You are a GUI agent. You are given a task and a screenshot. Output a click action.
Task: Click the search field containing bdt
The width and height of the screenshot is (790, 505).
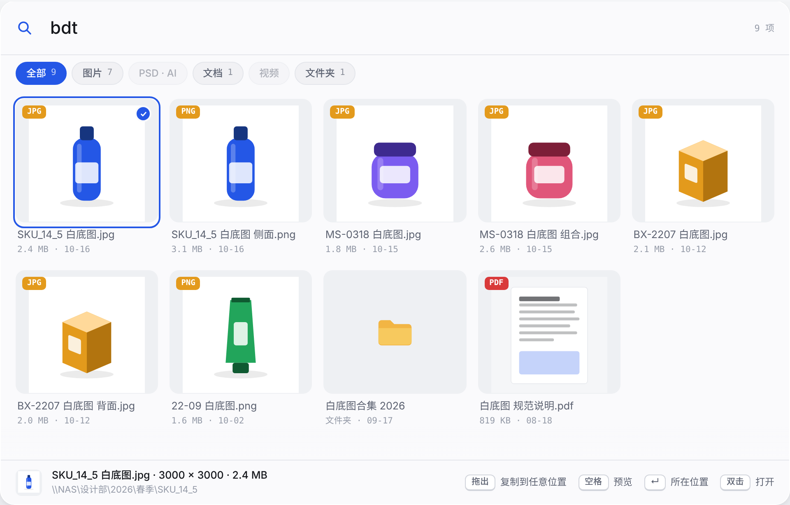(395, 28)
